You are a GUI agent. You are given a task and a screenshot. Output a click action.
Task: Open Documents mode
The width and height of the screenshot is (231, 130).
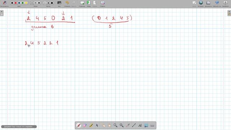point(208,3)
